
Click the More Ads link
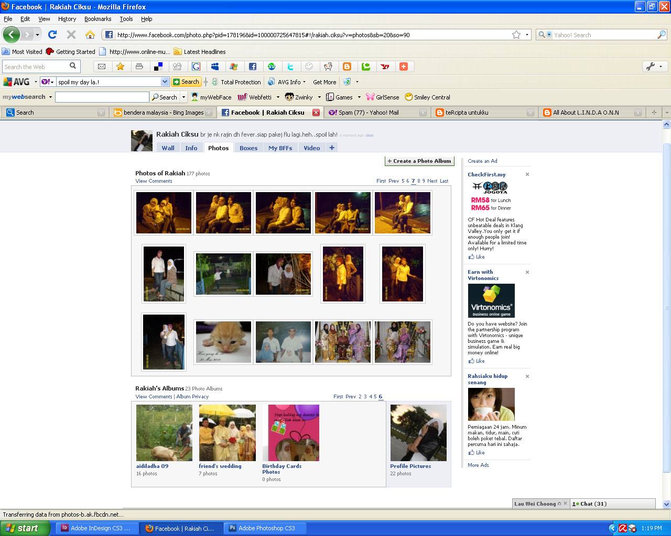tap(478, 465)
